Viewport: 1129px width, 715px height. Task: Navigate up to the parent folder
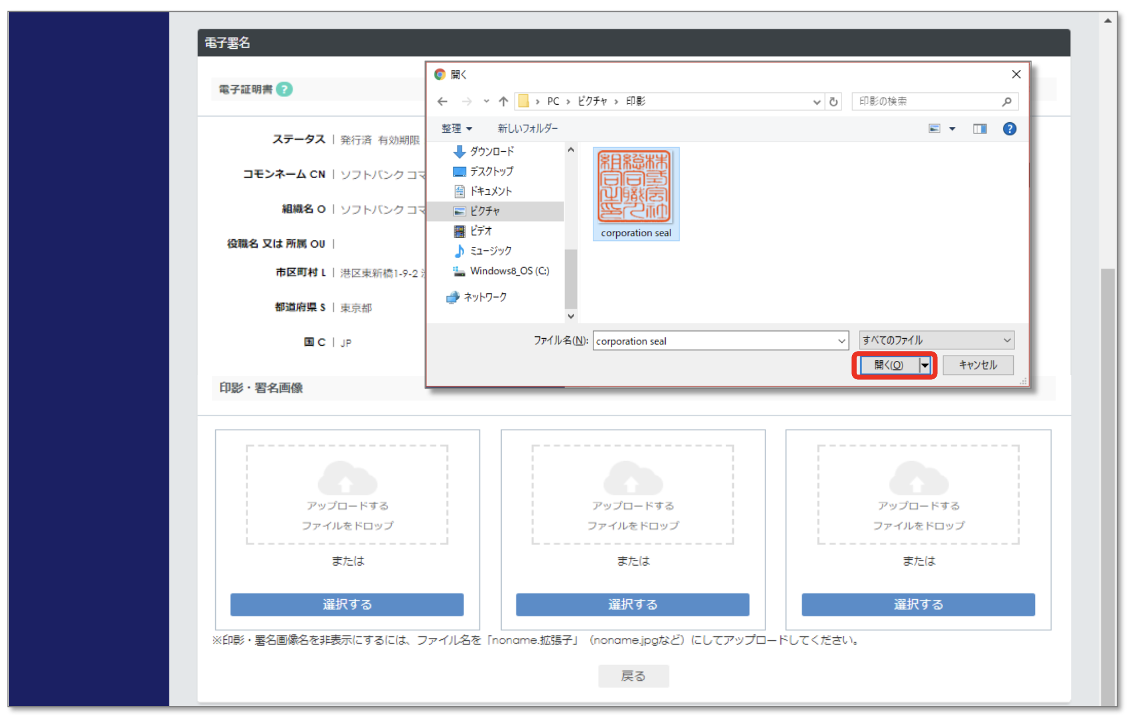(x=503, y=101)
